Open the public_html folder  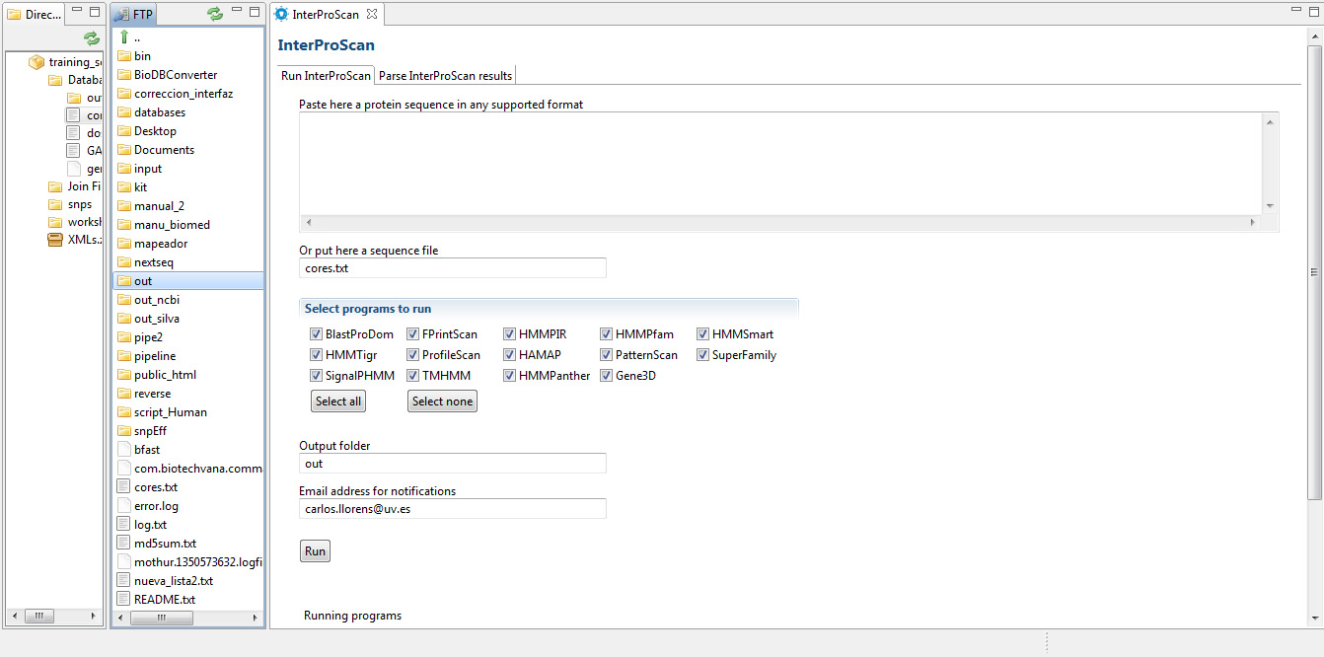pos(165,375)
